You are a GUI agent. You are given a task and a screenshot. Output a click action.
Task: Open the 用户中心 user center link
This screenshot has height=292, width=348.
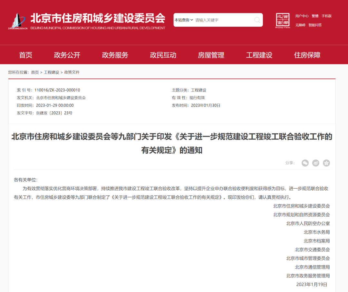coord(302,16)
